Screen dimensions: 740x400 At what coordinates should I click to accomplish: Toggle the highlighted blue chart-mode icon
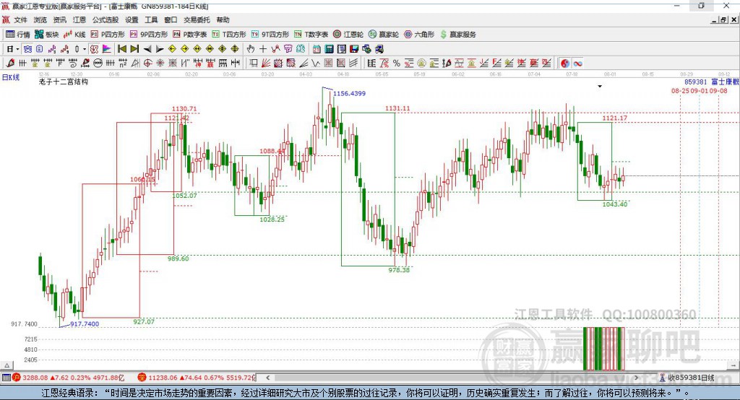click(x=27, y=49)
